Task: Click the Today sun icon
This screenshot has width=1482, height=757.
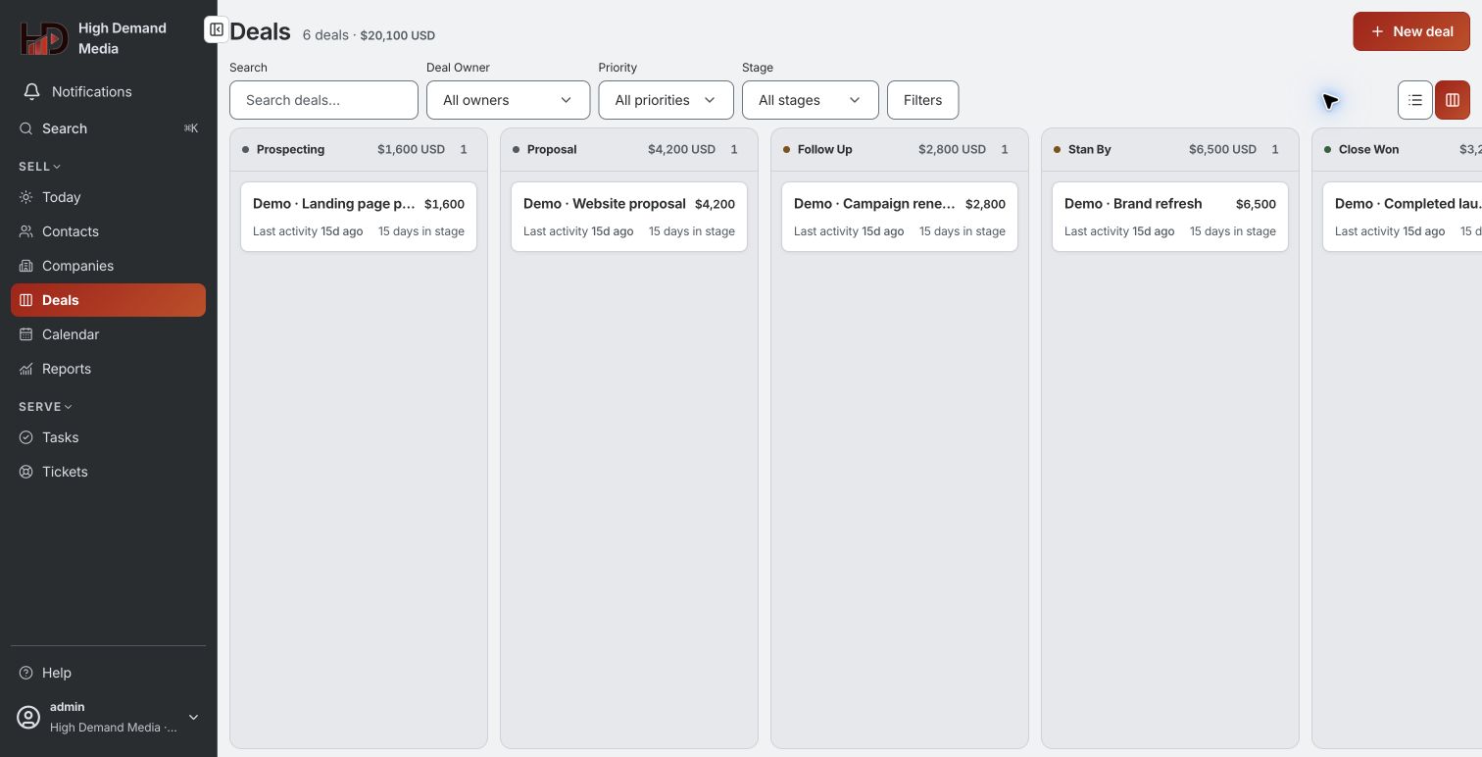Action: 26,197
